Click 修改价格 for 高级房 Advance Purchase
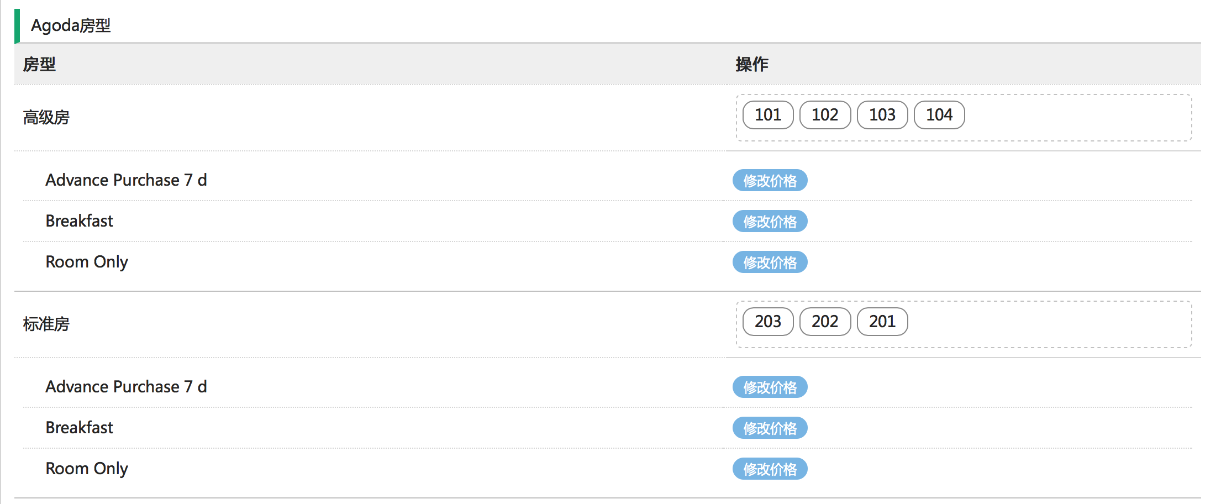1221x504 pixels. click(x=770, y=181)
